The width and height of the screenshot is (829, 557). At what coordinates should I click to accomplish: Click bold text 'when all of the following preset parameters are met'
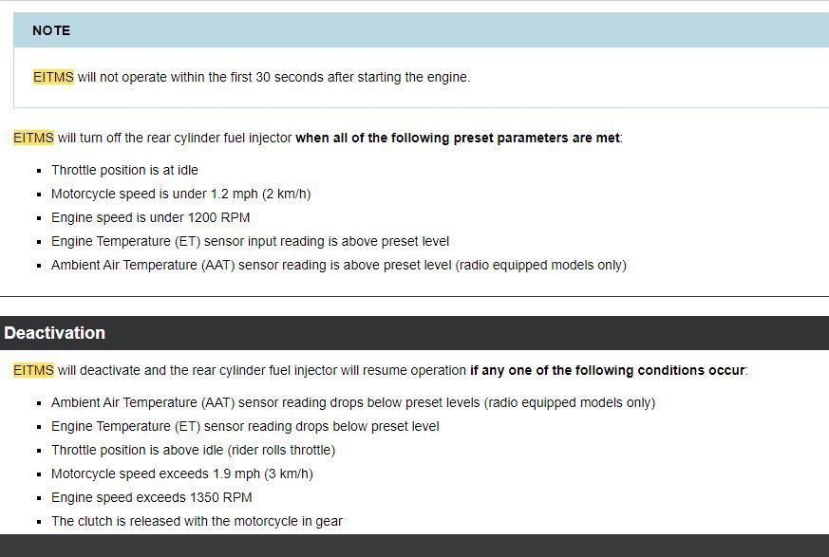point(457,138)
